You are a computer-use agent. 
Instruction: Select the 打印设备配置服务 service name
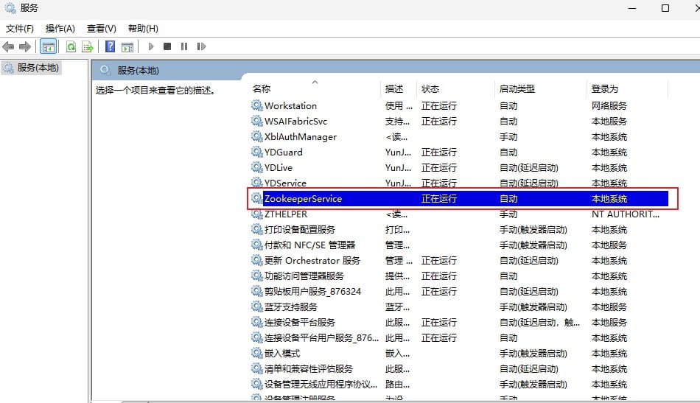pos(300,229)
